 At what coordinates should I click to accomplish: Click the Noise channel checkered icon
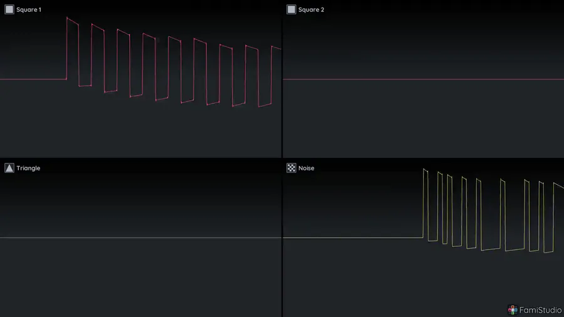291,168
